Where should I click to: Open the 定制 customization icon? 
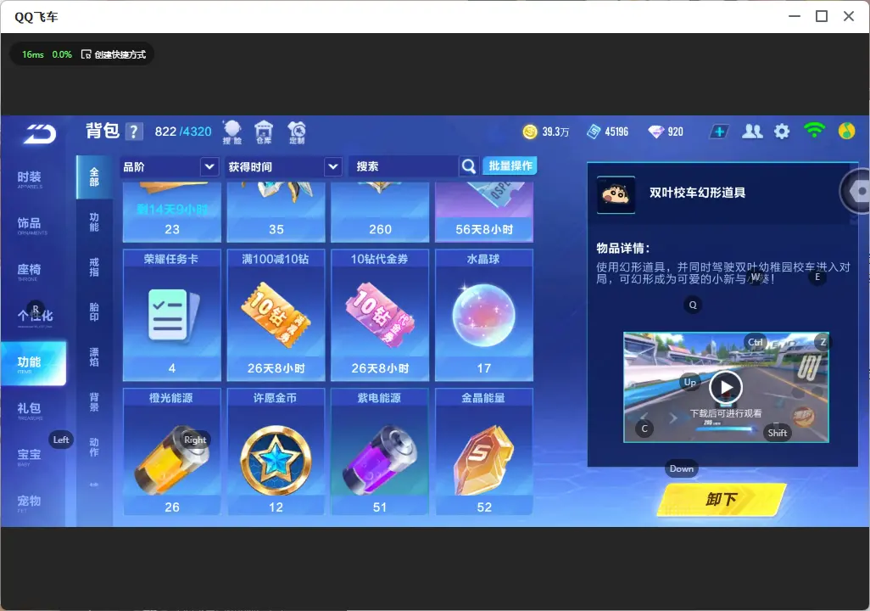[x=297, y=132]
